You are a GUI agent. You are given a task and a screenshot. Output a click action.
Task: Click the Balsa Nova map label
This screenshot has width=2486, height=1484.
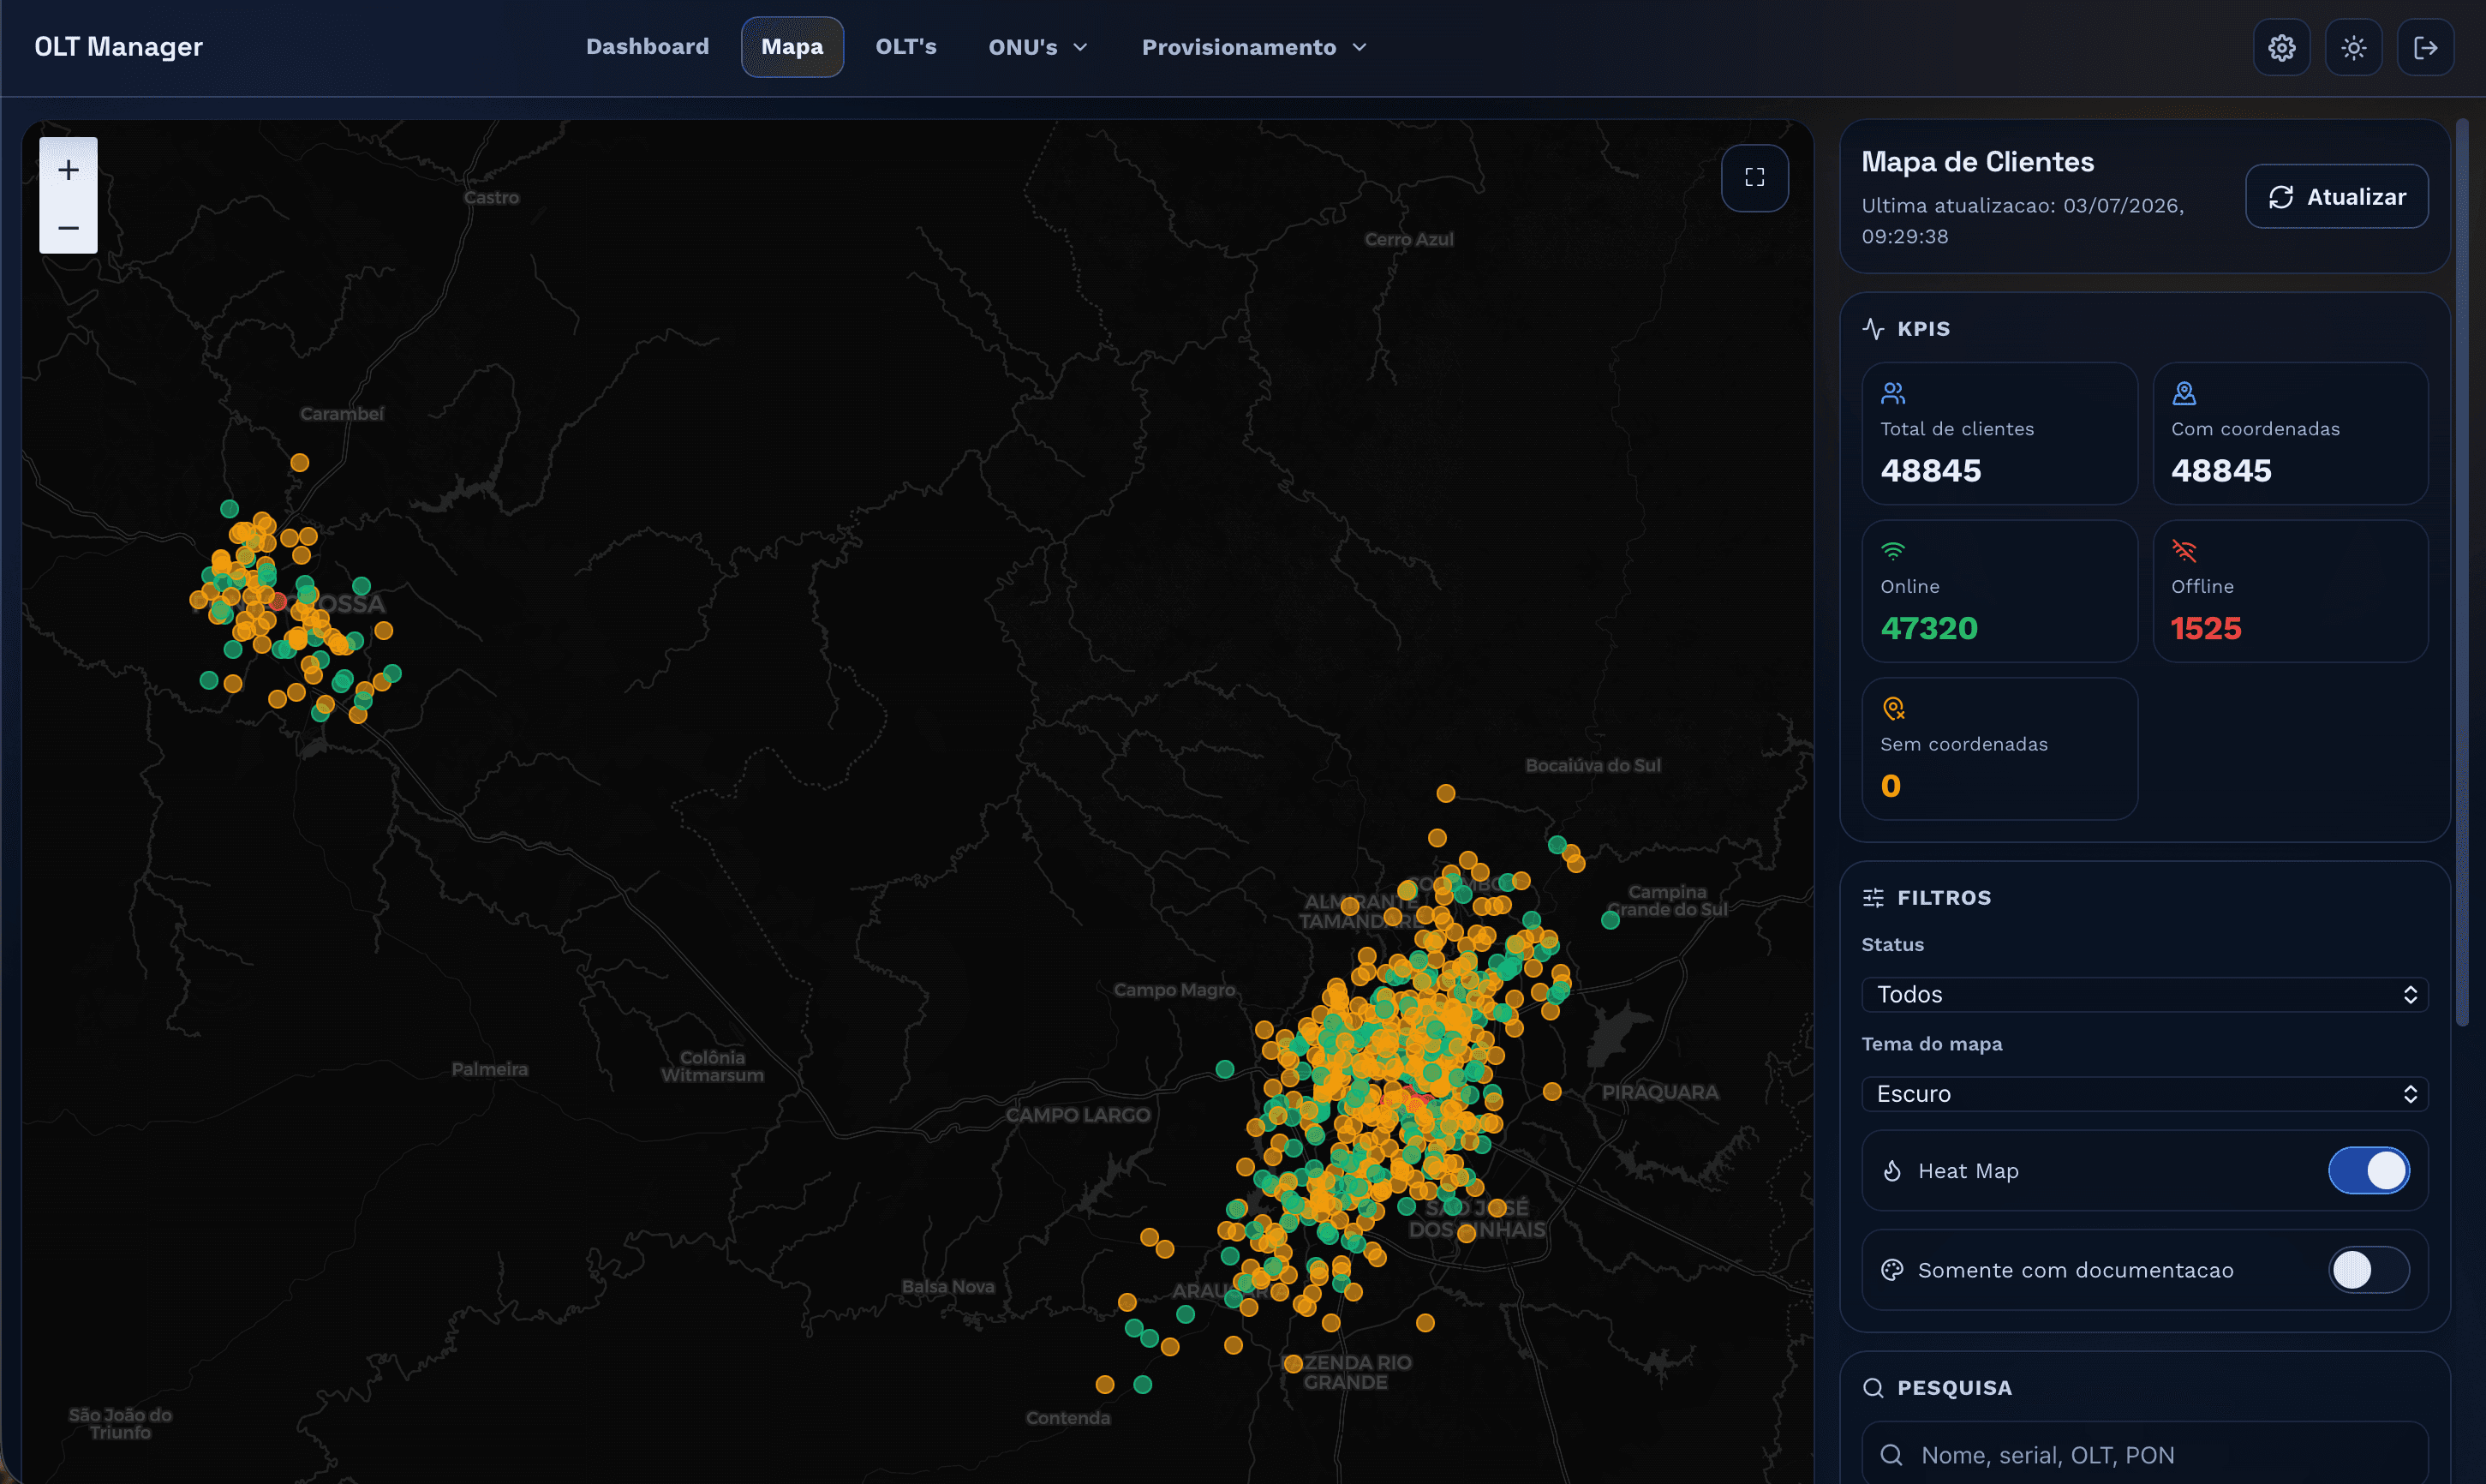(x=947, y=1286)
